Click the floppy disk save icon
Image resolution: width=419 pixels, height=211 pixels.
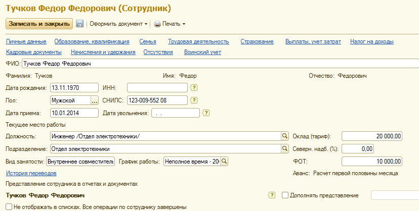pyautogui.click(x=79, y=24)
